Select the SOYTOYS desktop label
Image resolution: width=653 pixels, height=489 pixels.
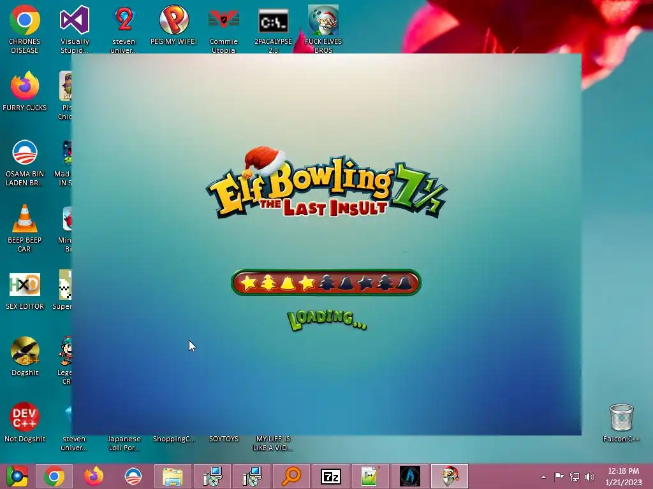(x=224, y=439)
